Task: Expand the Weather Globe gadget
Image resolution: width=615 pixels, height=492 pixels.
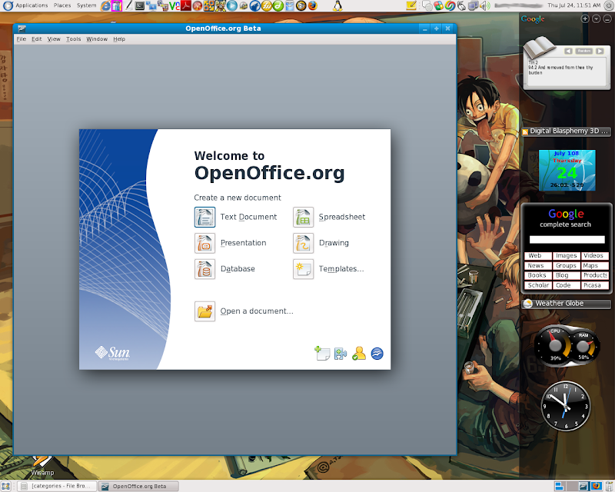Action: tap(566, 304)
